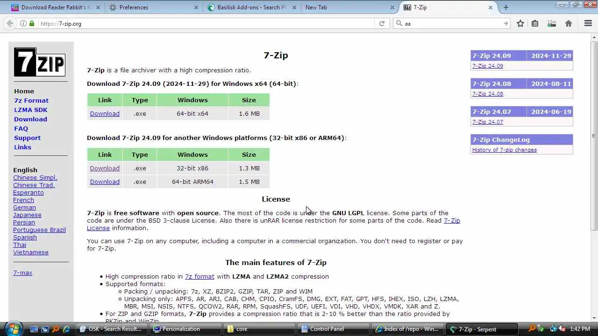Screen dimensions: 598x336
Task: Open a new tab with plus button
Action: click(506, 7)
